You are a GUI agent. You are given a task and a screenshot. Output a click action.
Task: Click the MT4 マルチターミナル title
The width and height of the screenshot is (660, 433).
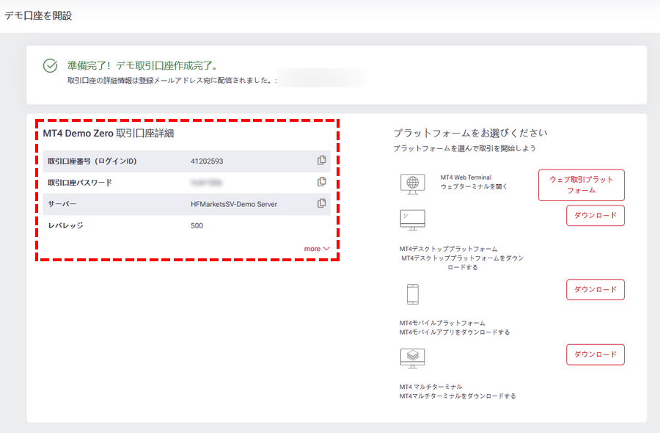tap(431, 387)
